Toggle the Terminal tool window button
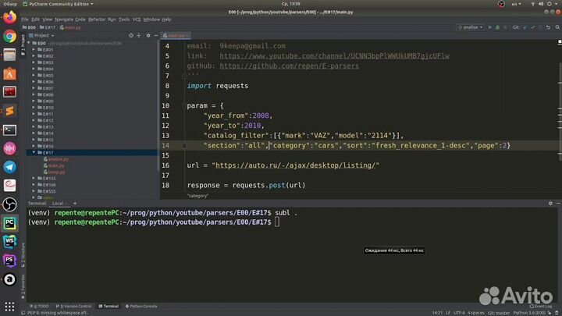 108,306
